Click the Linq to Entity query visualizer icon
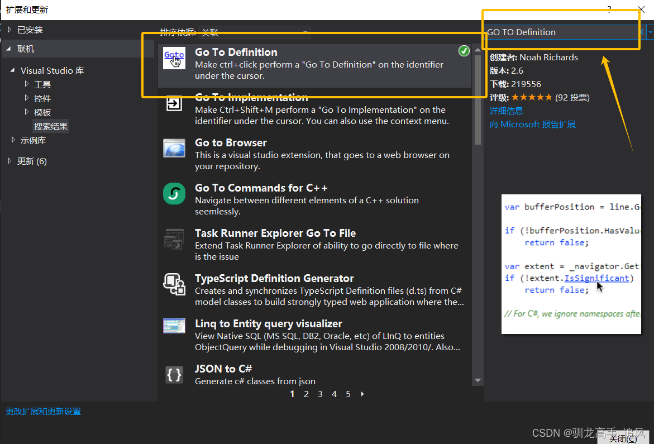This screenshot has width=654, height=444. coord(174,326)
